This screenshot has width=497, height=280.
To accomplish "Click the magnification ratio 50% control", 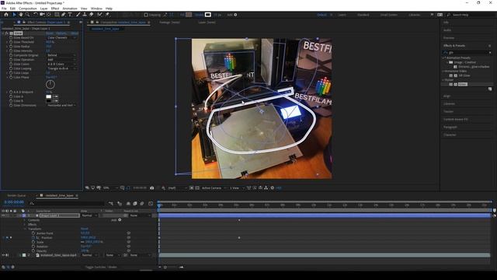I will pyautogui.click(x=109, y=188).
